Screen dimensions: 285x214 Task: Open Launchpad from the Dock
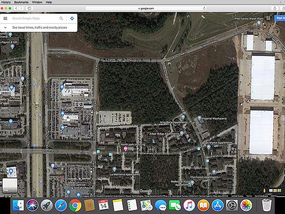47,205
